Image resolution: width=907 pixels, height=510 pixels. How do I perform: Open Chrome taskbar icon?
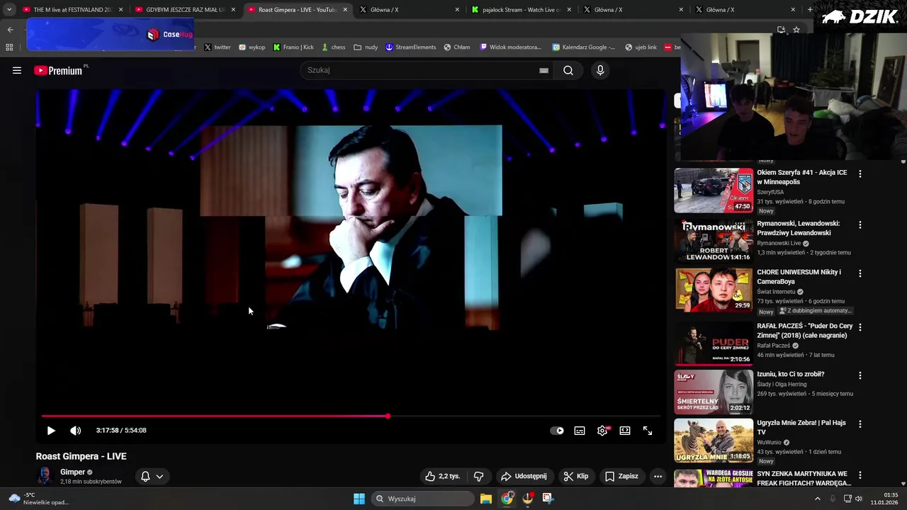[x=507, y=499]
